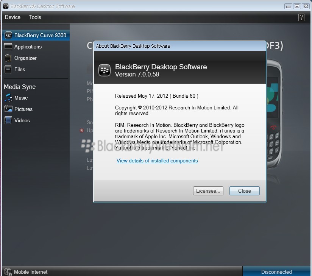The height and width of the screenshot is (276, 312).
Task: Open Pictures media sync
Action: click(23, 109)
